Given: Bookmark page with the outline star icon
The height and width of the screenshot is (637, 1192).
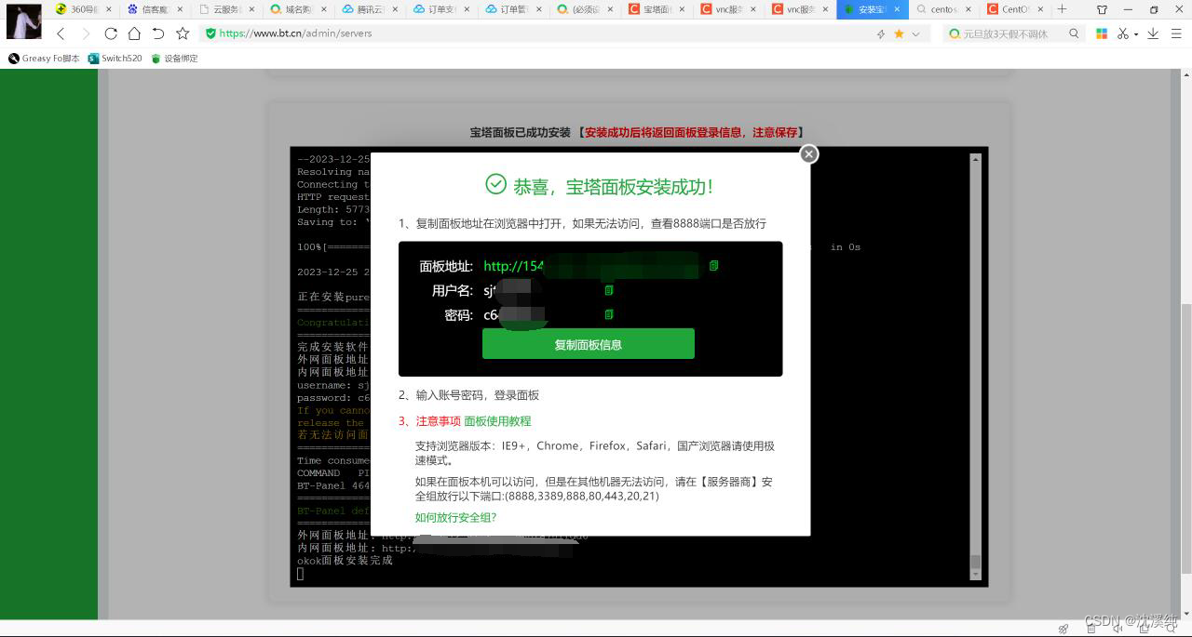Looking at the screenshot, I should click(183, 33).
